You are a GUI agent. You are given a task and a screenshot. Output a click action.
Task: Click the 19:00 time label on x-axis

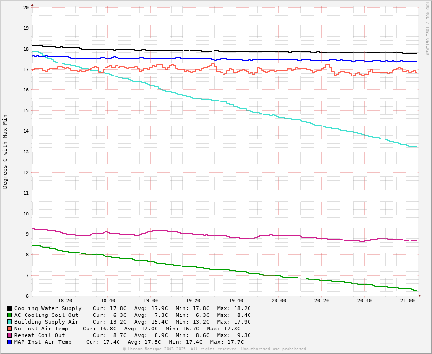150,301
